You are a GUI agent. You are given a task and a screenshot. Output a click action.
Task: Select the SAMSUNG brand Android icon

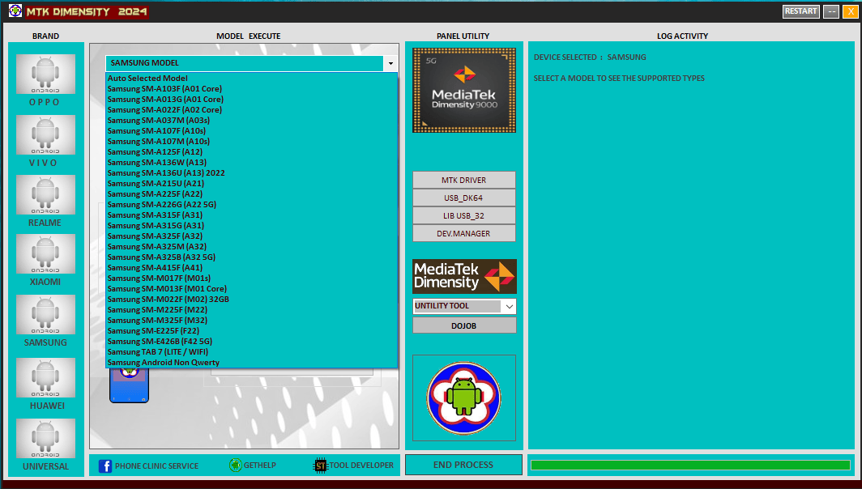tap(45, 314)
